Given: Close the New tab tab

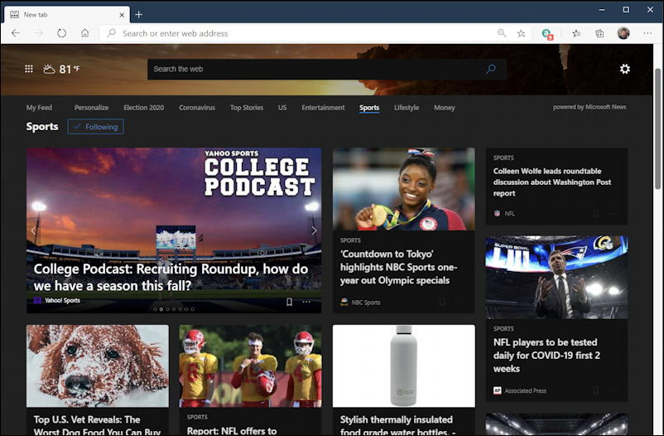Looking at the screenshot, I should click(x=122, y=15).
